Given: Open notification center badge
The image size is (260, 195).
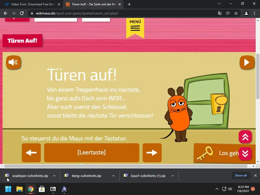Looking at the screenshot, I should pos(253,189).
